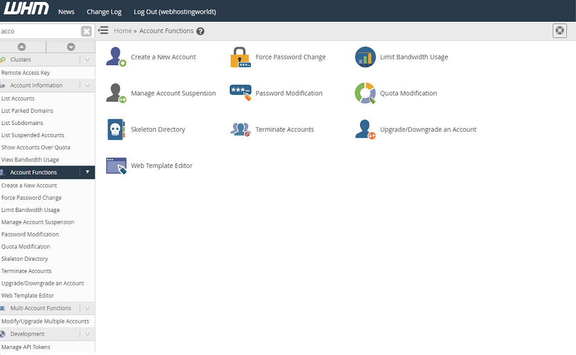Open Change Log in top bar
The image size is (576, 355).
coord(104,11)
